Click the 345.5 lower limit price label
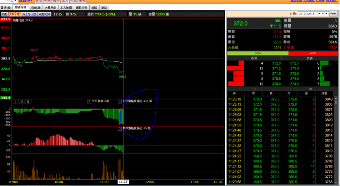 pyautogui.click(x=5, y=98)
